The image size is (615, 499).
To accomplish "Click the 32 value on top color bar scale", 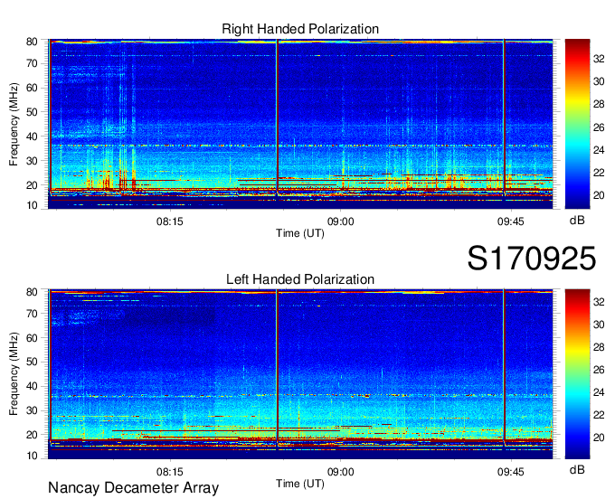I will click(x=599, y=59).
